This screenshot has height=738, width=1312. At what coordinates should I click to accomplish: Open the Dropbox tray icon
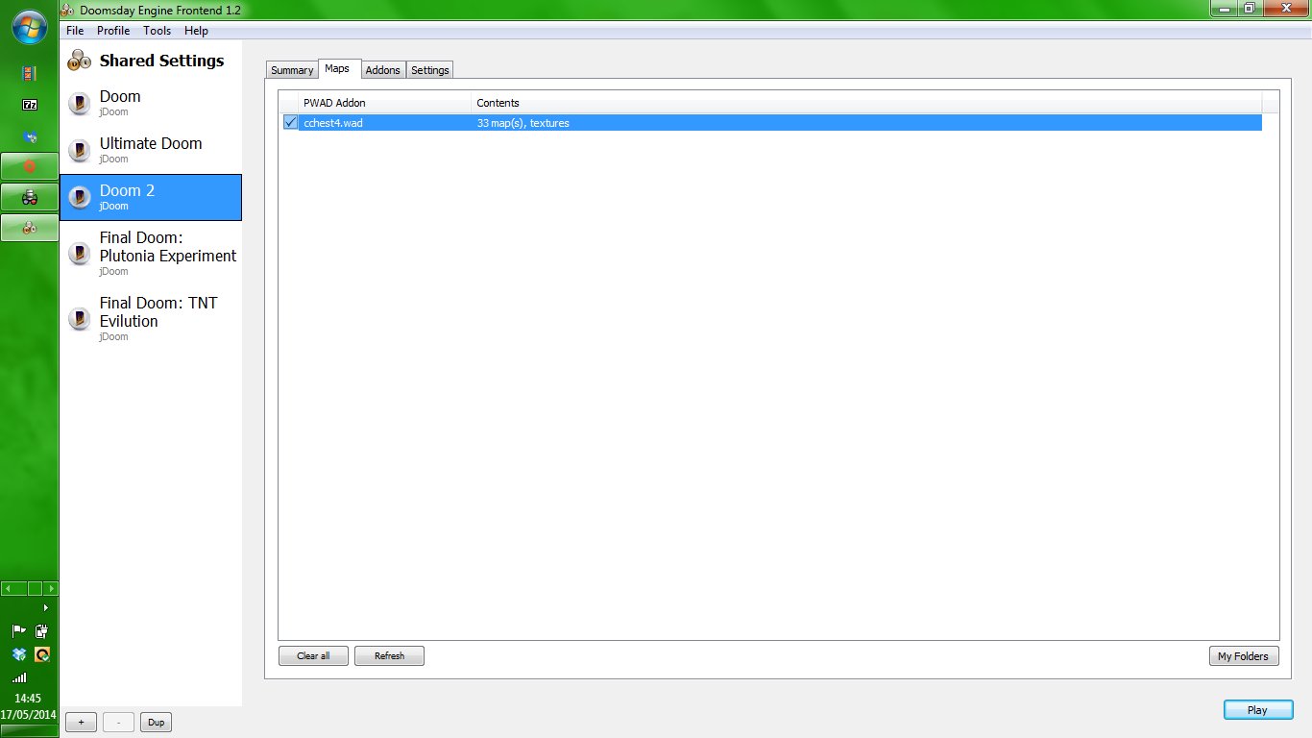(18, 654)
